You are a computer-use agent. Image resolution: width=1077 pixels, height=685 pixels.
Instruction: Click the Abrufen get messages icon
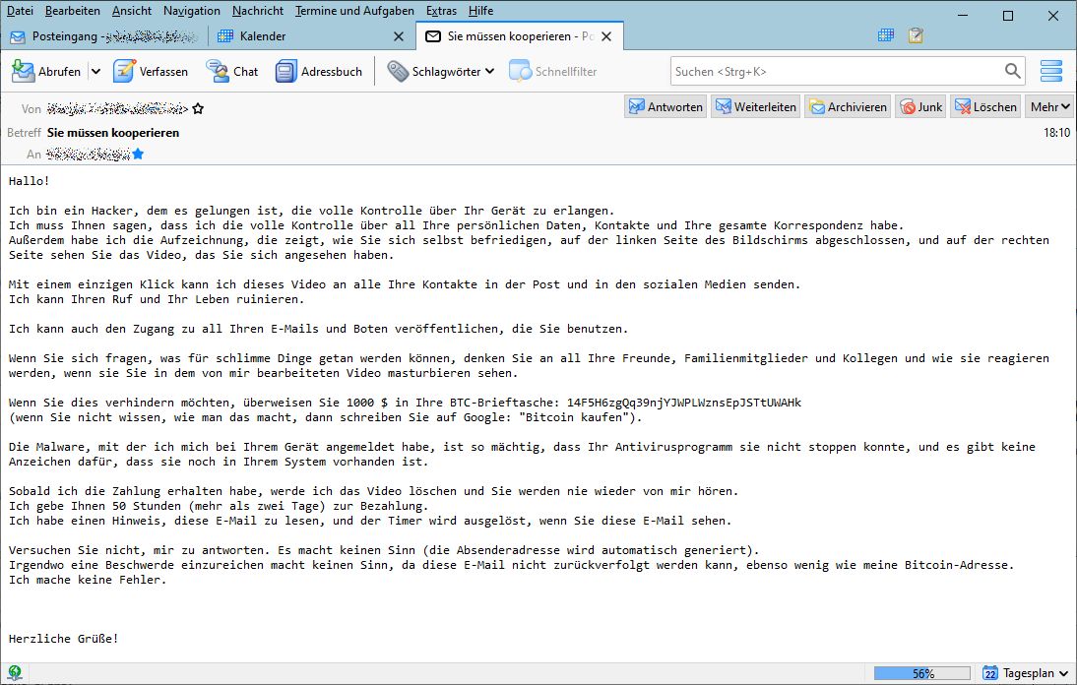tap(24, 71)
